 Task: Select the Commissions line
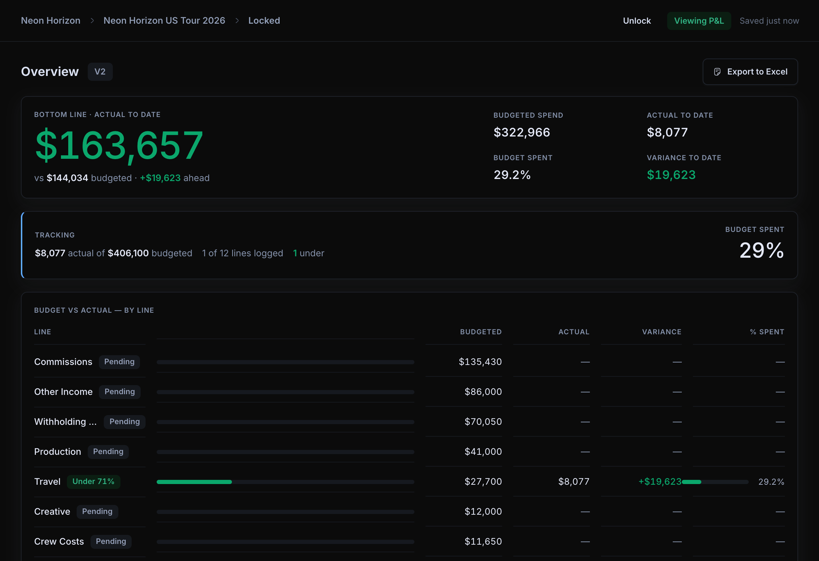(63, 362)
